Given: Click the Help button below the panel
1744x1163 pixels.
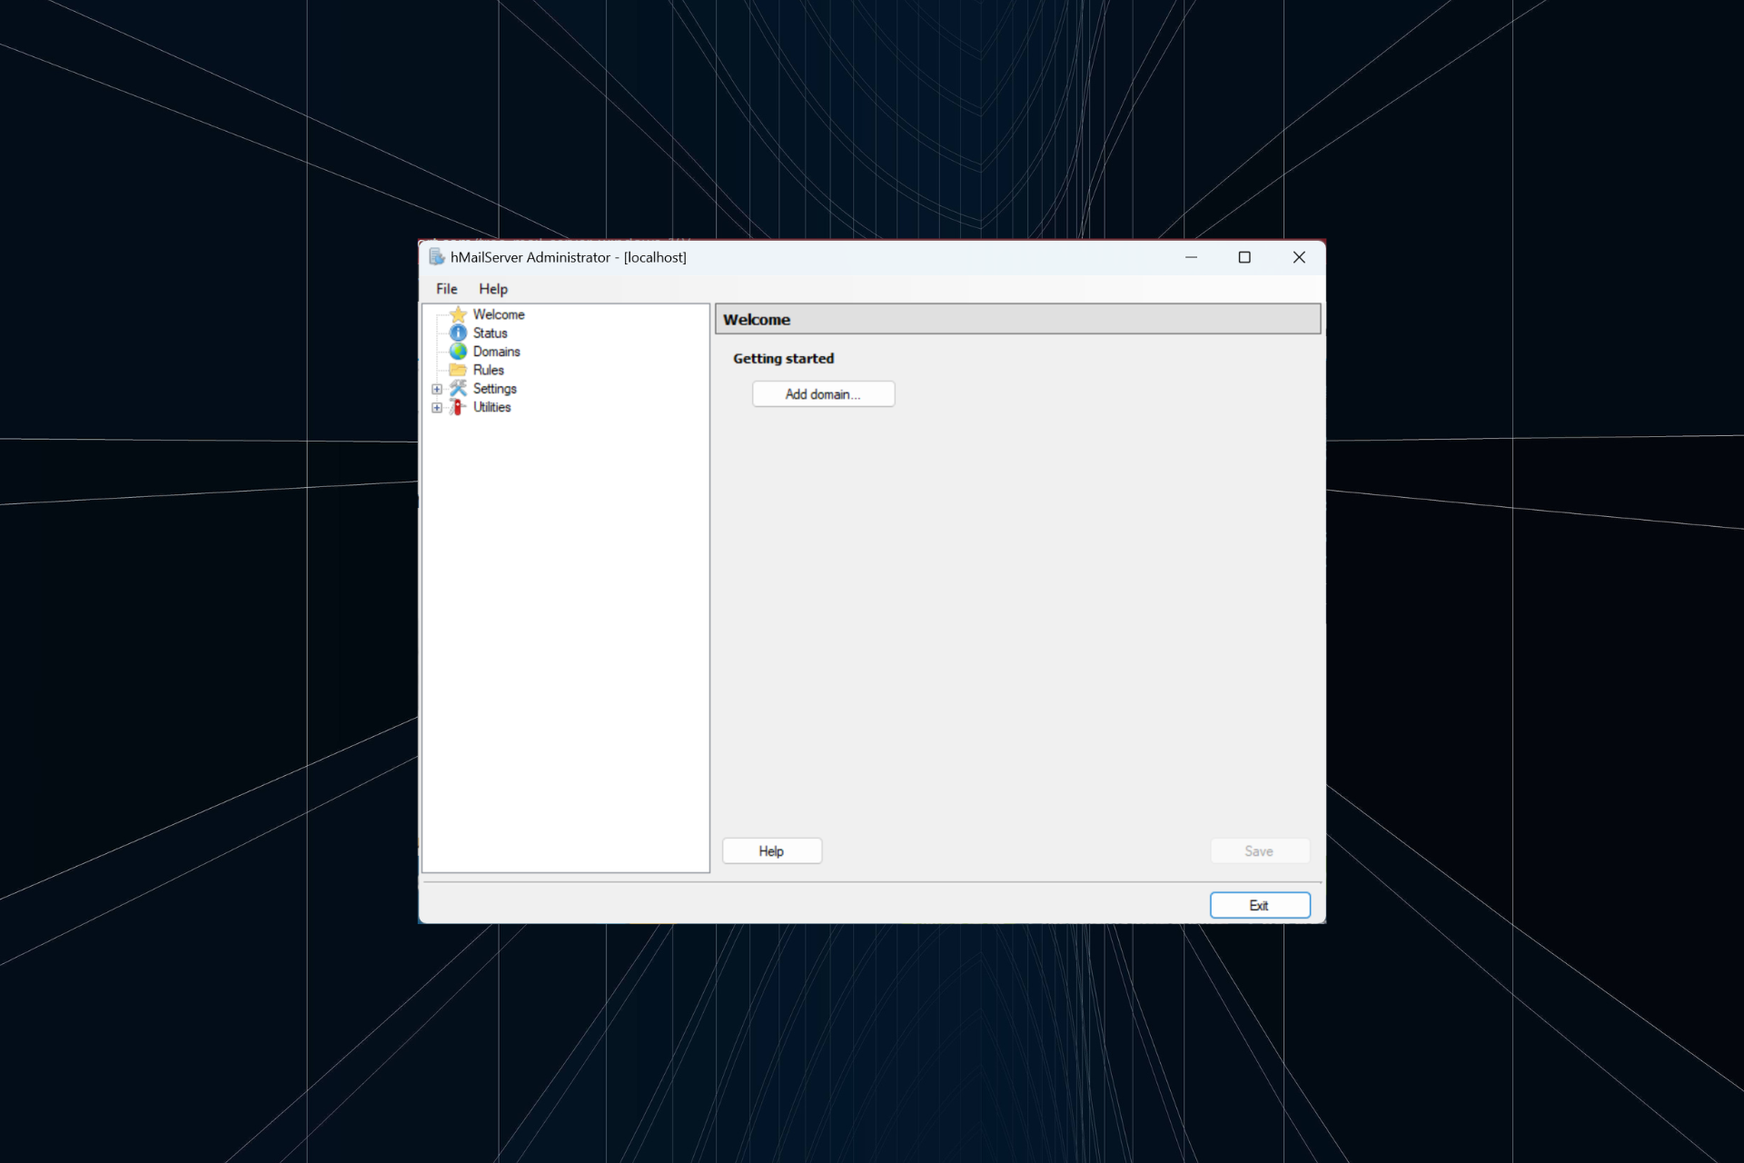Looking at the screenshot, I should [x=771, y=851].
